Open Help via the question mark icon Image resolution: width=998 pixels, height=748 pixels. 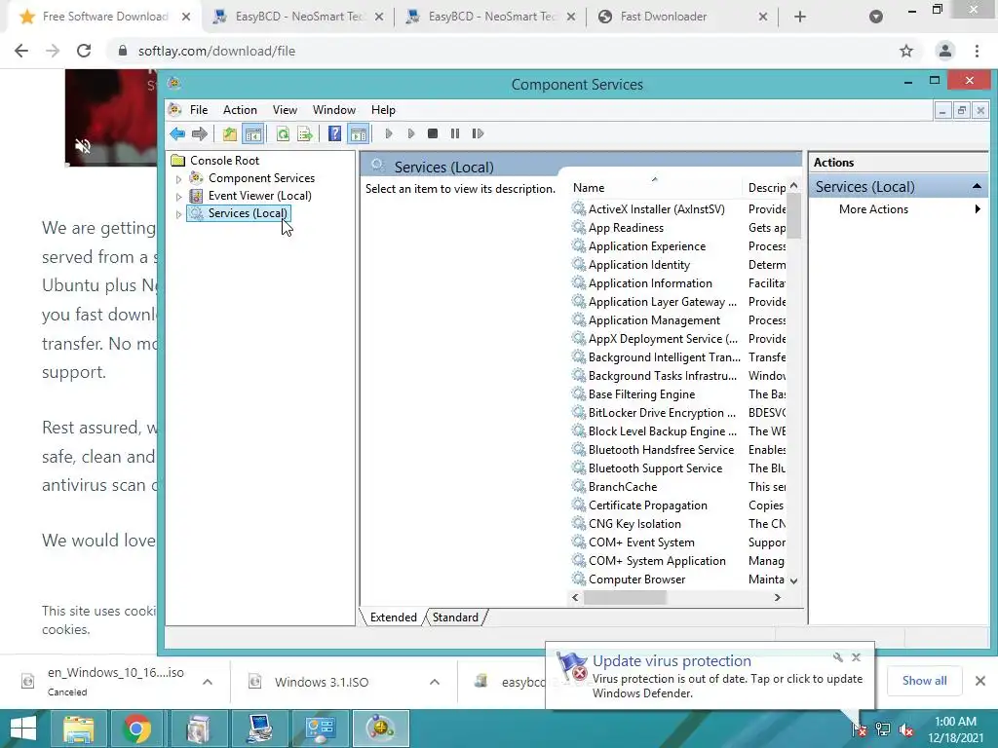[335, 133]
